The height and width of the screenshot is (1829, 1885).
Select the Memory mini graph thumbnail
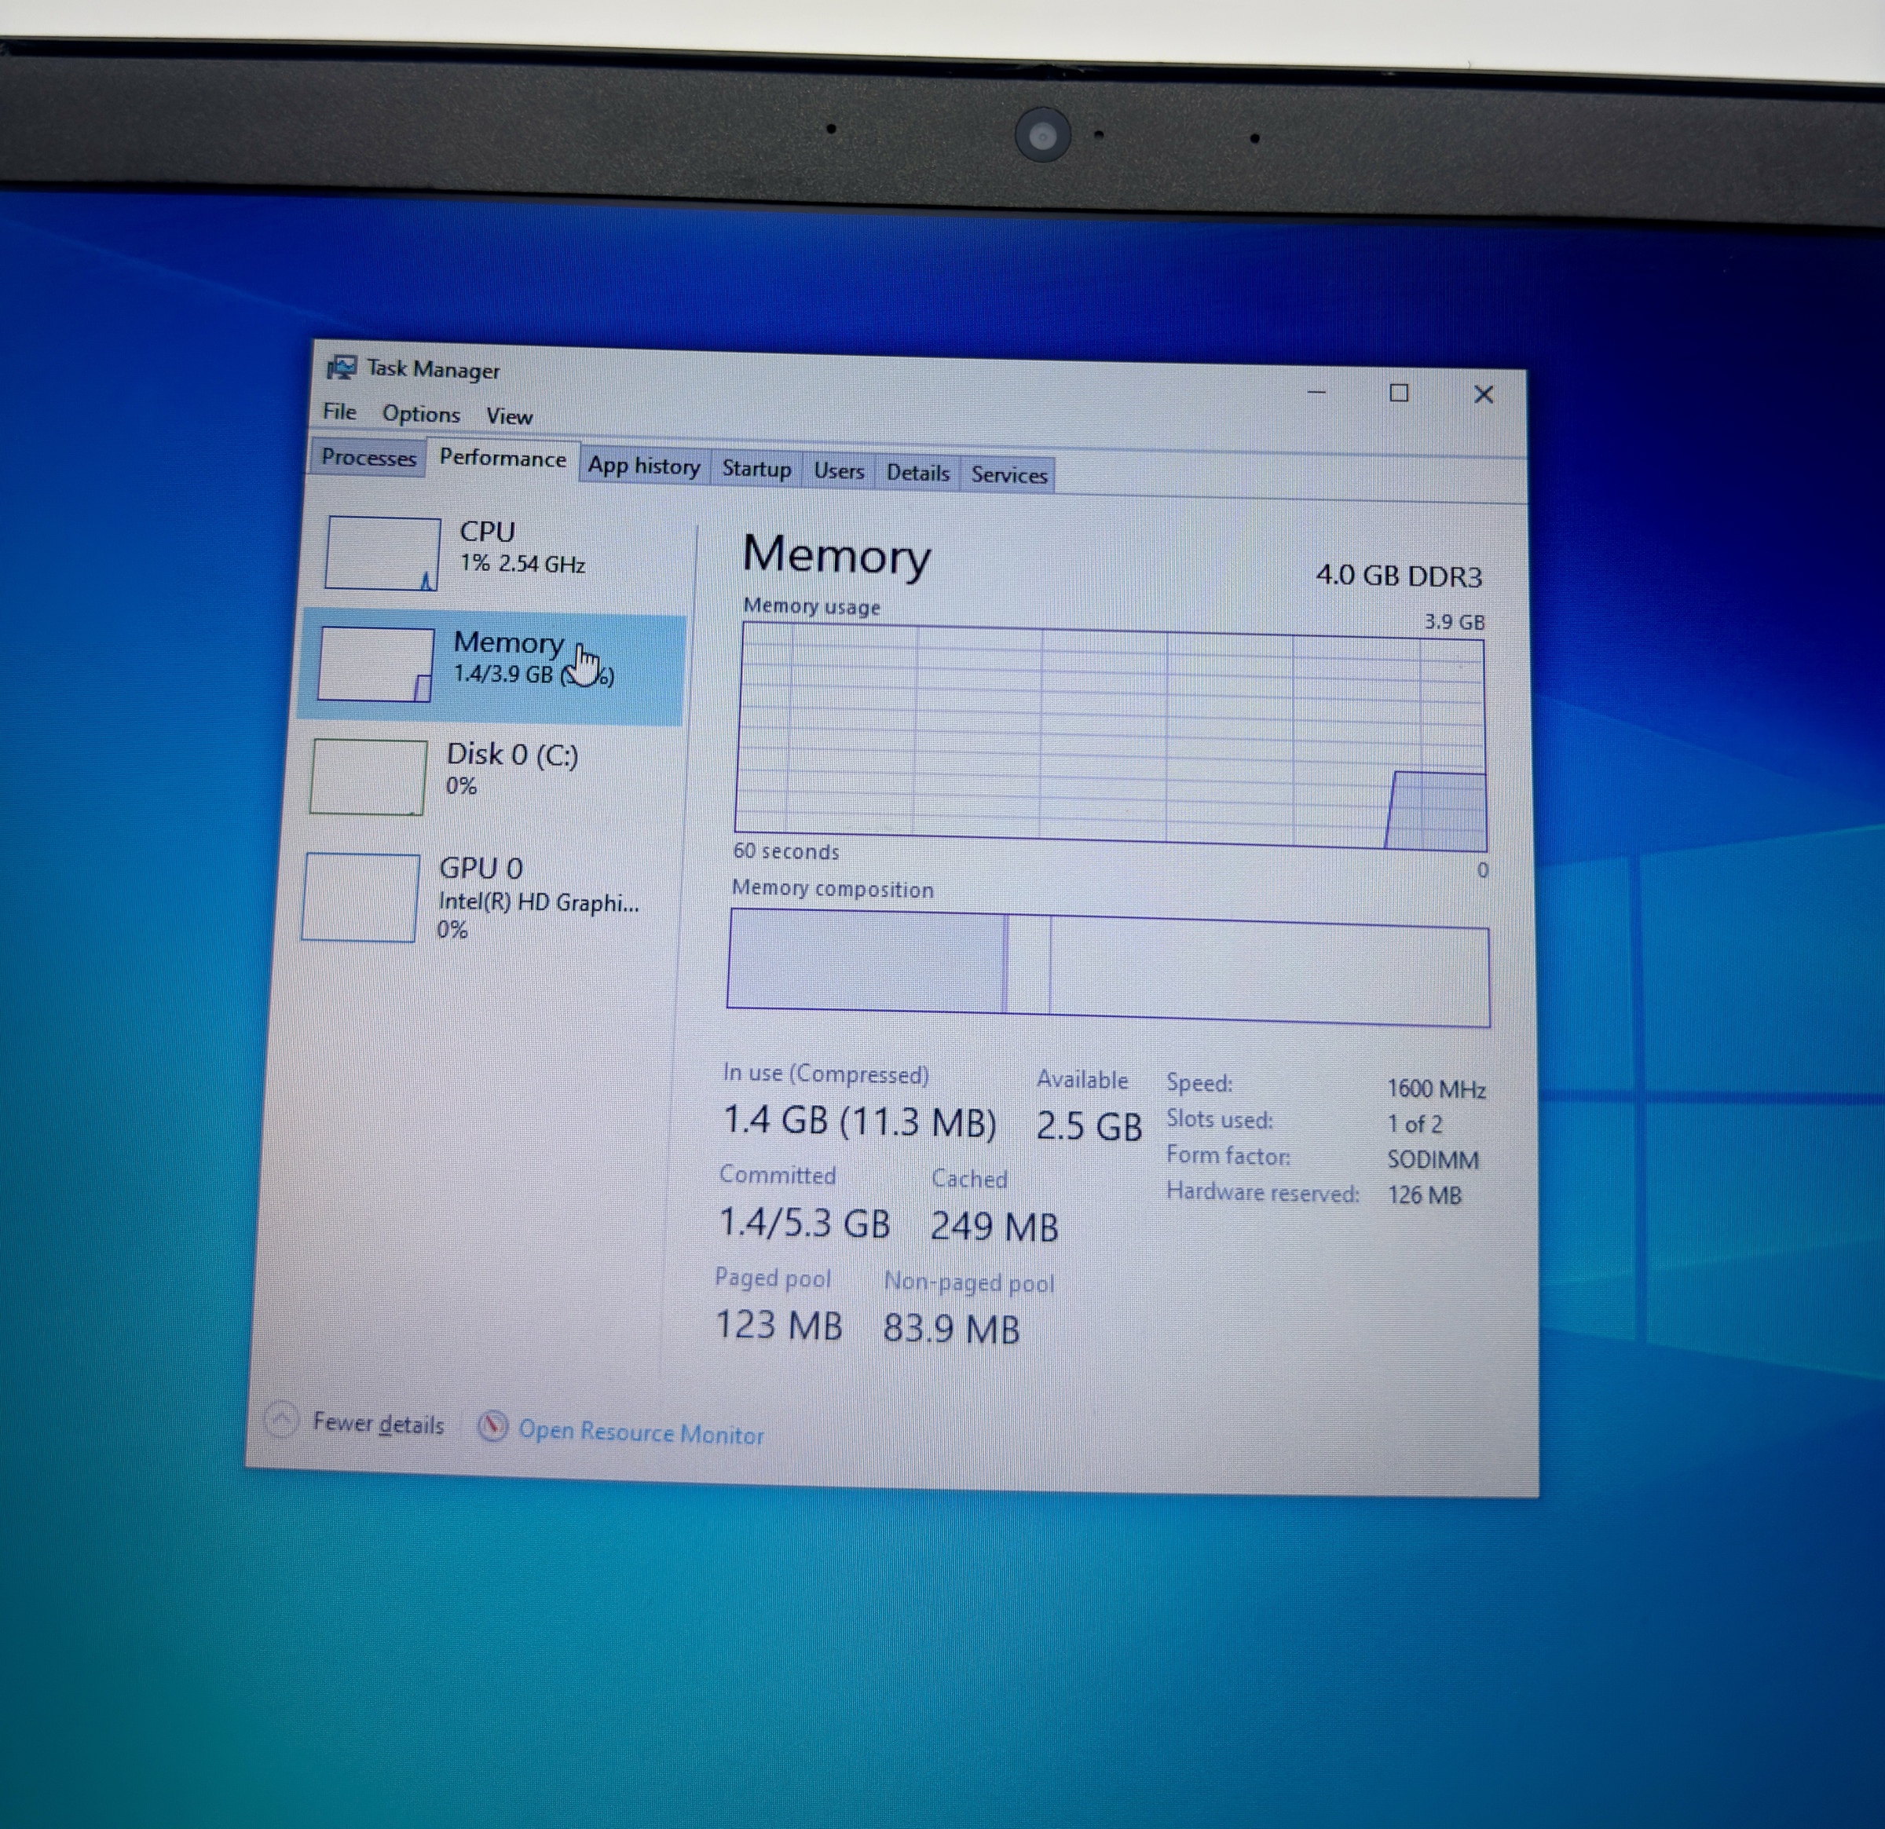pos(375,664)
